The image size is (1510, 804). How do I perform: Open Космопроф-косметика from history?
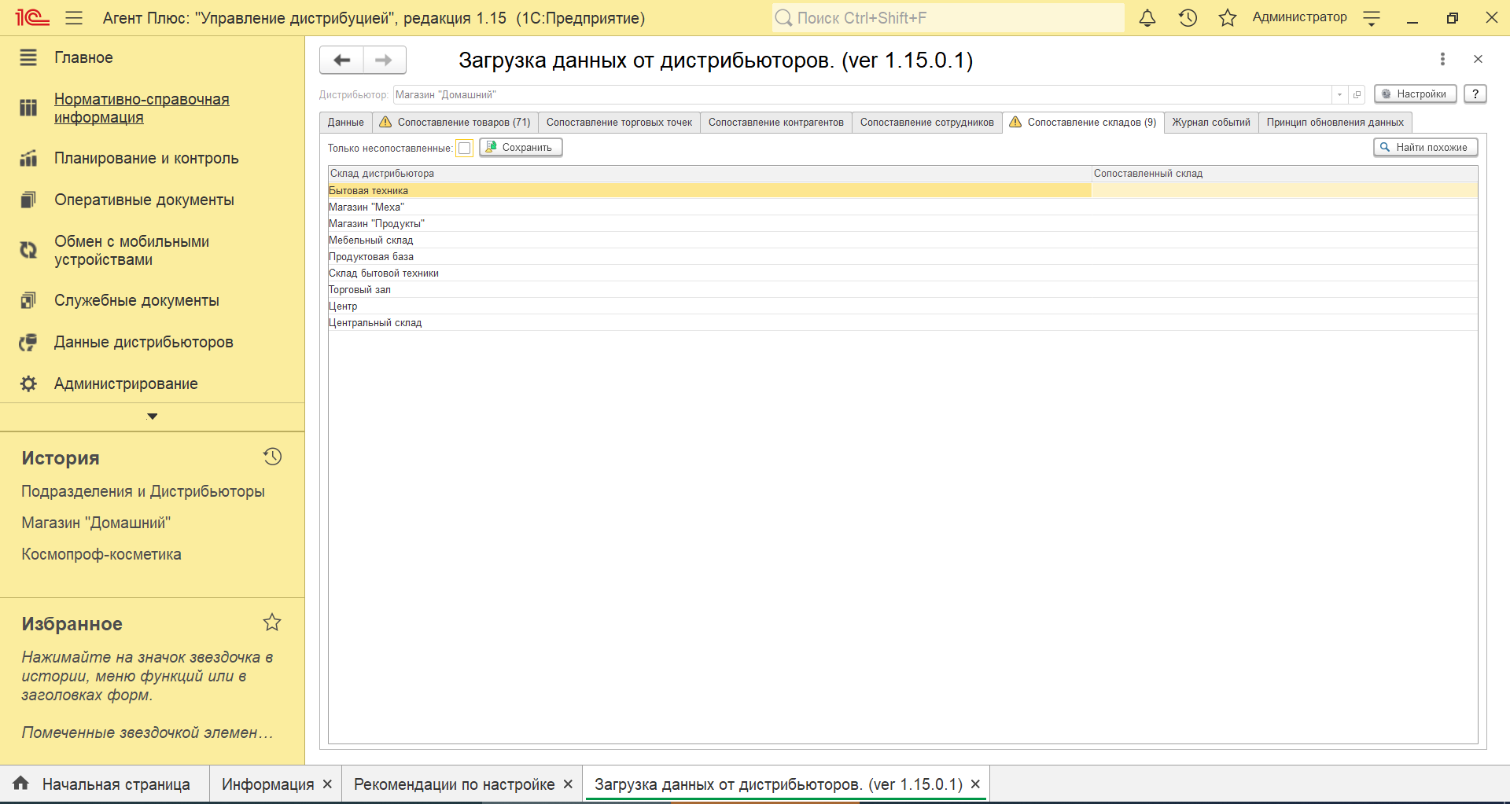click(x=101, y=554)
